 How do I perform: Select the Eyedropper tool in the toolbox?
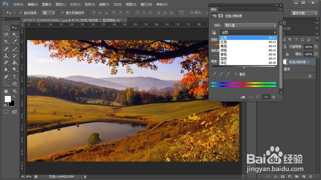pos(14,41)
